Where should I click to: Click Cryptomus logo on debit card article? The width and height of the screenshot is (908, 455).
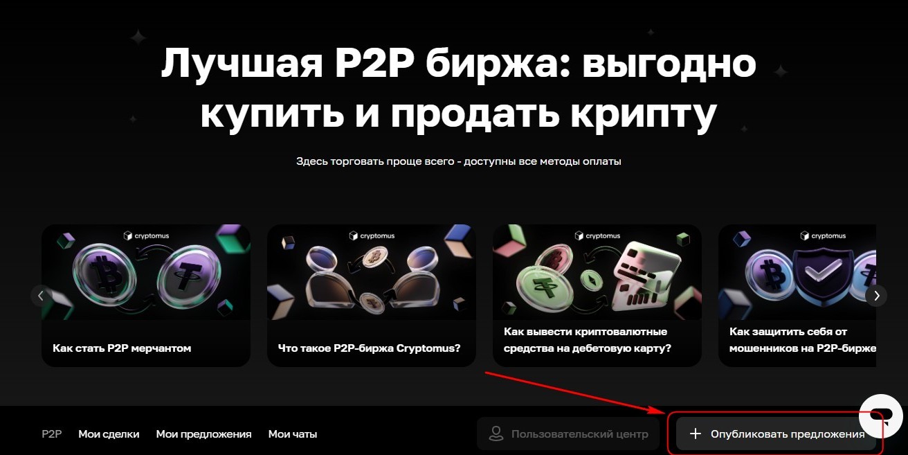[597, 235]
